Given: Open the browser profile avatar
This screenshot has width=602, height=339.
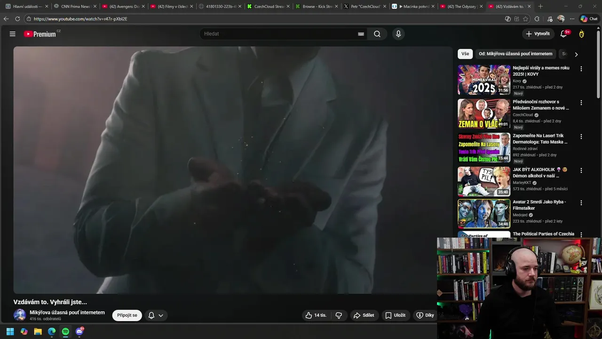Looking at the screenshot, I should coord(561,19).
